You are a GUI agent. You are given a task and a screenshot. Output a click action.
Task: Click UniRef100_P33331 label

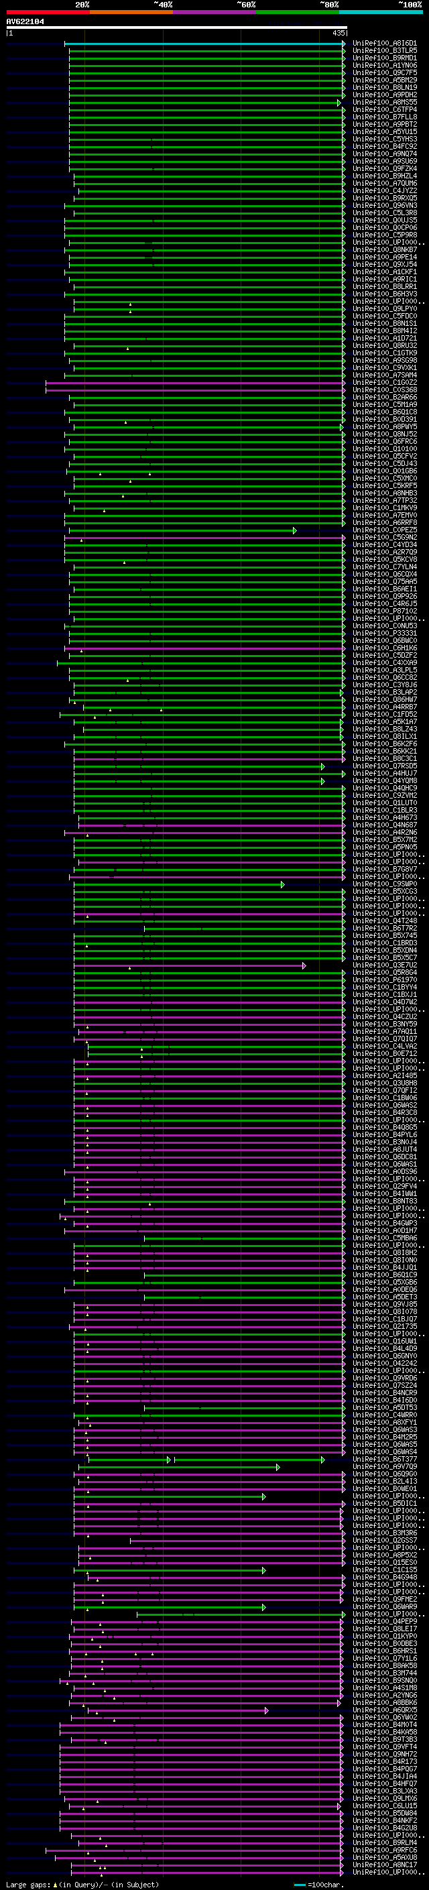point(385,633)
